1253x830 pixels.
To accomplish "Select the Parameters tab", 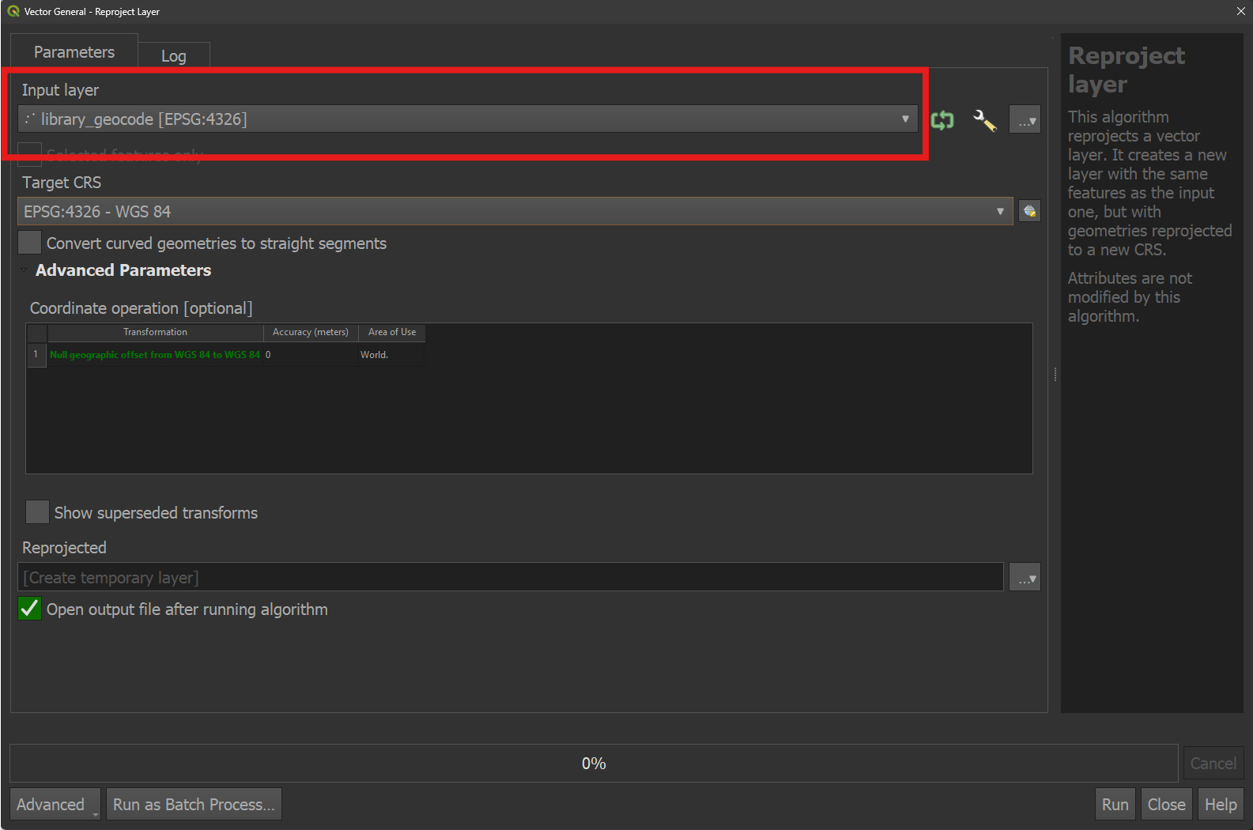I will 74,52.
